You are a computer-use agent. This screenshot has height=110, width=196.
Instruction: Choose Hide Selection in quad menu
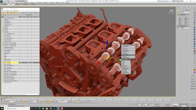pos(128,55)
